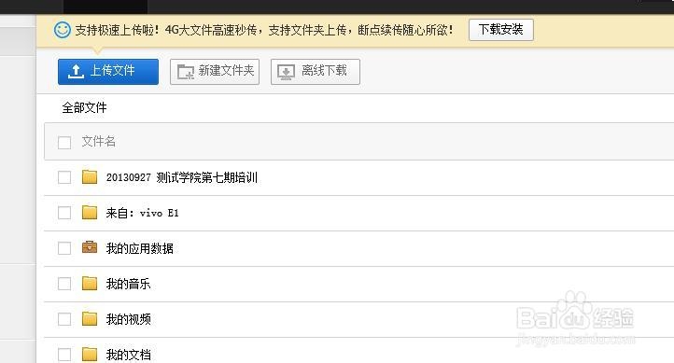Tick the checkbox next to 我的音乐
This screenshot has width=674, height=363.
(x=64, y=284)
